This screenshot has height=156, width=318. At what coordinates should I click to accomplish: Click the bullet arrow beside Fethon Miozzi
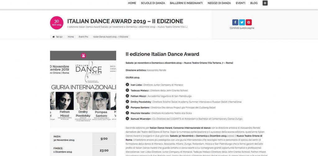pyautogui.click(x=127, y=96)
